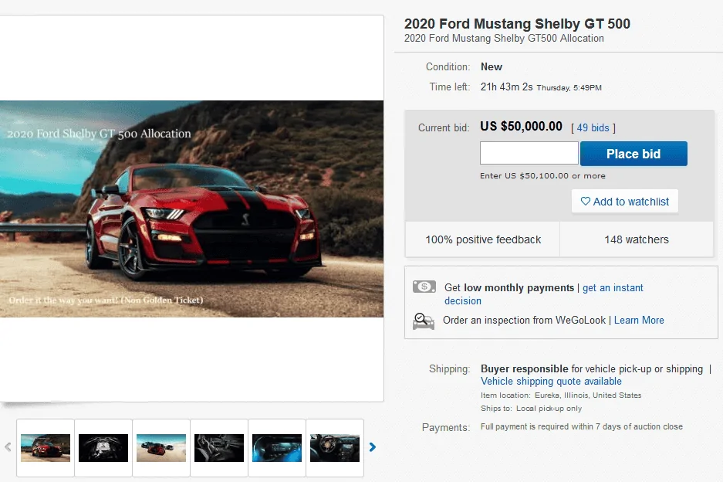Show next thumbnails with right arrow
This screenshot has height=482, width=723.
tap(373, 447)
